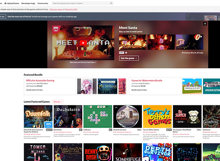Click the search magnifier icon
Image resolution: width=220 pixels, height=161 pixels.
(x=111, y=3)
